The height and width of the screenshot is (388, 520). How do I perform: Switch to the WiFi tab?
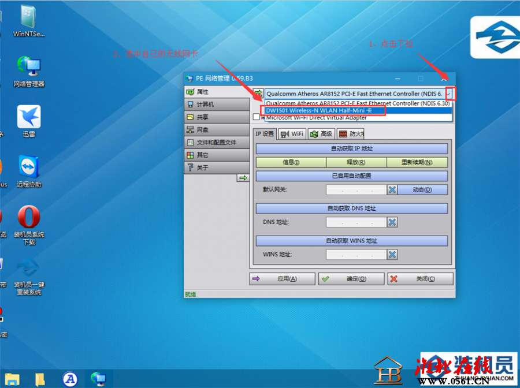coord(292,134)
